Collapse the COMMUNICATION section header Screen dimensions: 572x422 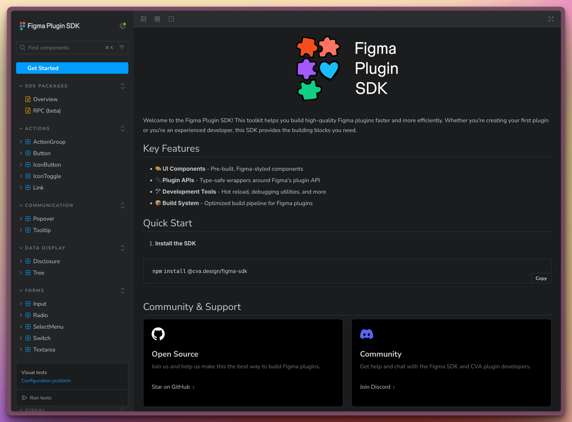point(46,206)
